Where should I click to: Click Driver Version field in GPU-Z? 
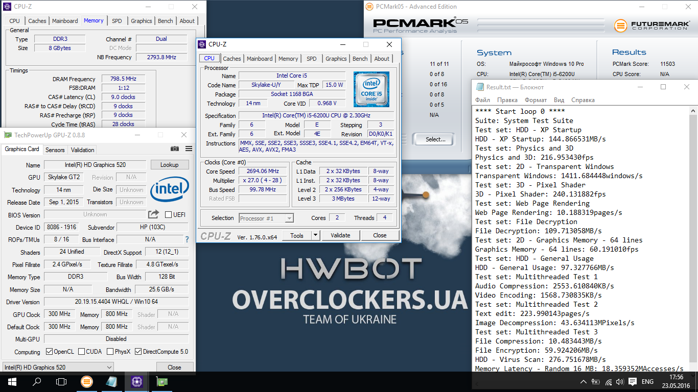[x=116, y=302]
